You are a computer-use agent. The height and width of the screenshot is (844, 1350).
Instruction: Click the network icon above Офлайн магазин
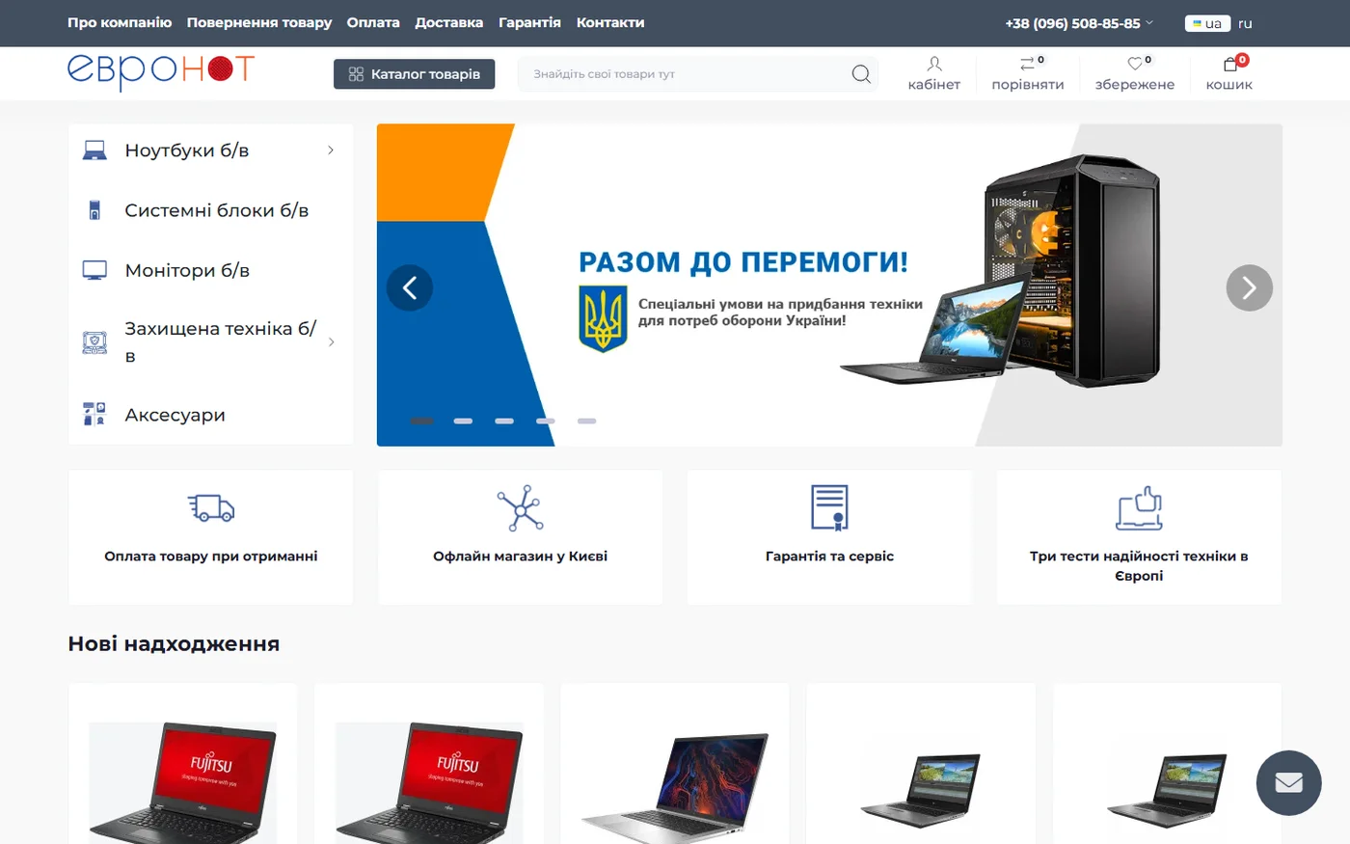(521, 508)
